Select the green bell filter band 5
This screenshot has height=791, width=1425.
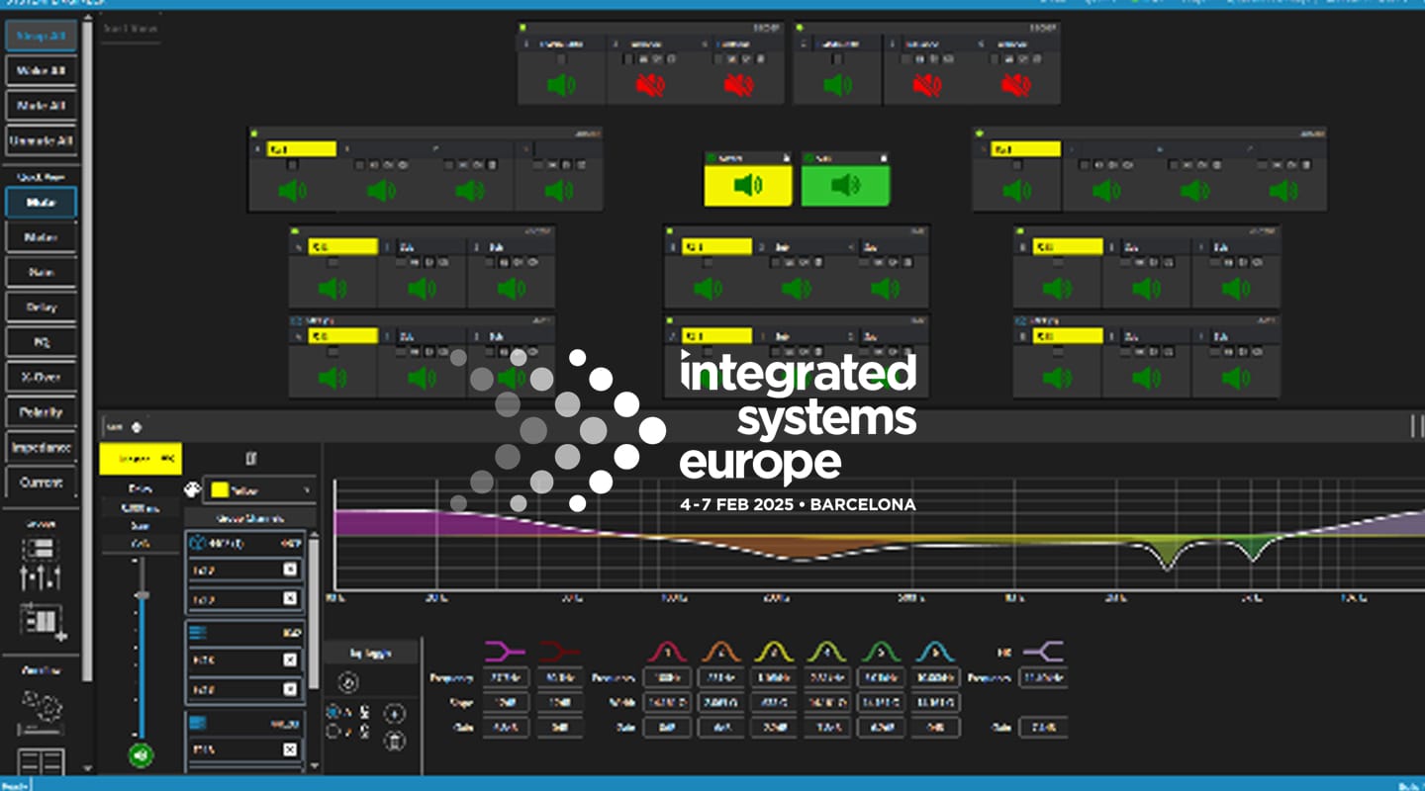pyautogui.click(x=880, y=652)
